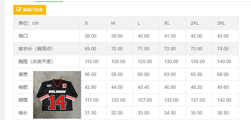Click the 46.80 sleeve width cell
Screen dimensions: 251x120
tap(170, 87)
